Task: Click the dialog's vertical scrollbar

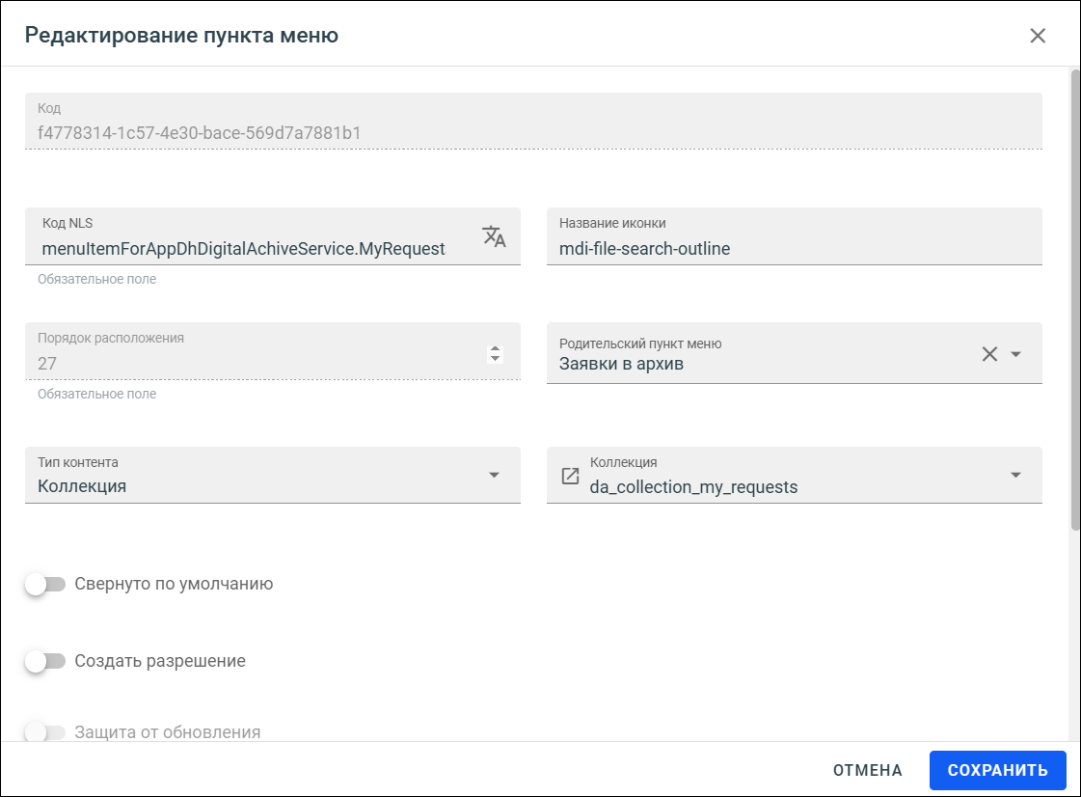Action: click(1075, 299)
